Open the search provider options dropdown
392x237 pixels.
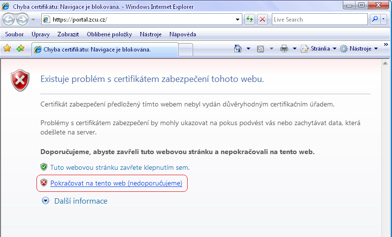[384, 19]
